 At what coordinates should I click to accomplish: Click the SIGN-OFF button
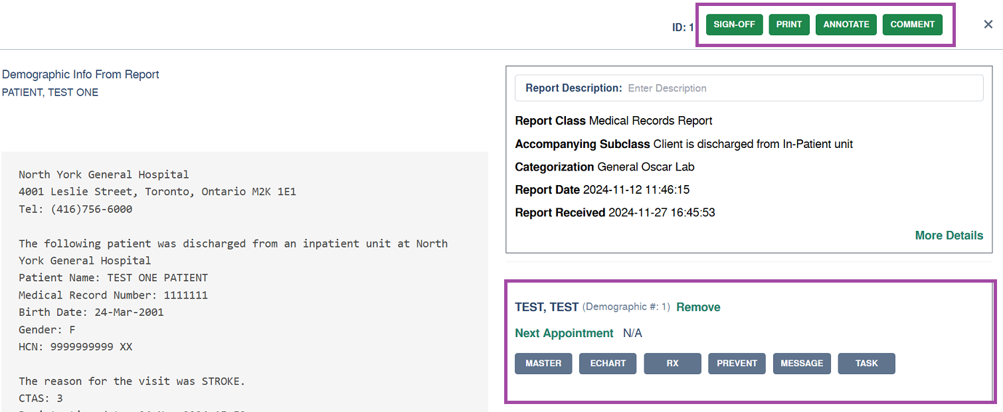734,24
